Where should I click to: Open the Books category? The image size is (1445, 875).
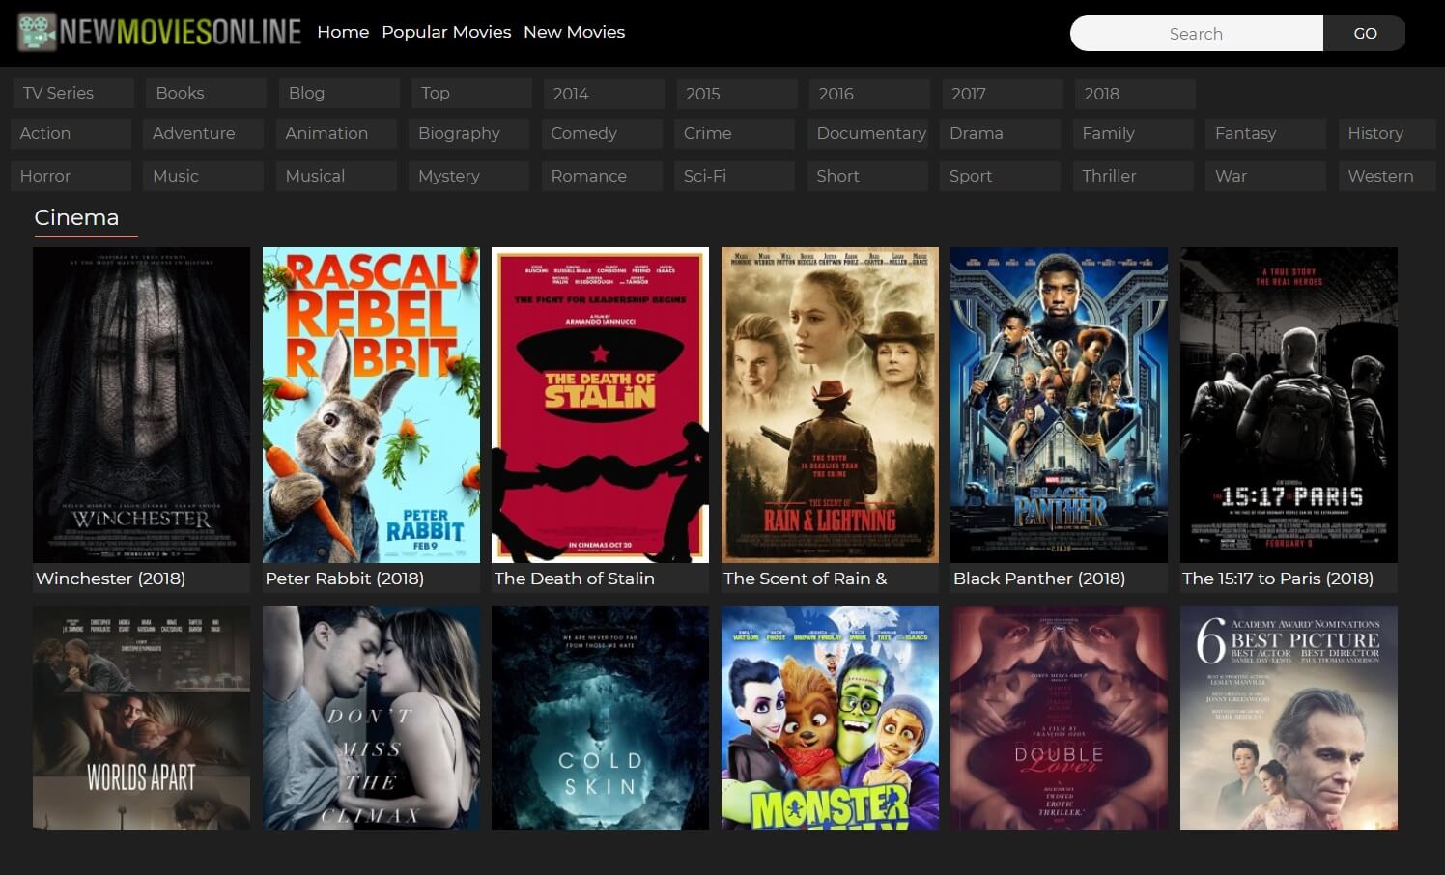(x=206, y=93)
